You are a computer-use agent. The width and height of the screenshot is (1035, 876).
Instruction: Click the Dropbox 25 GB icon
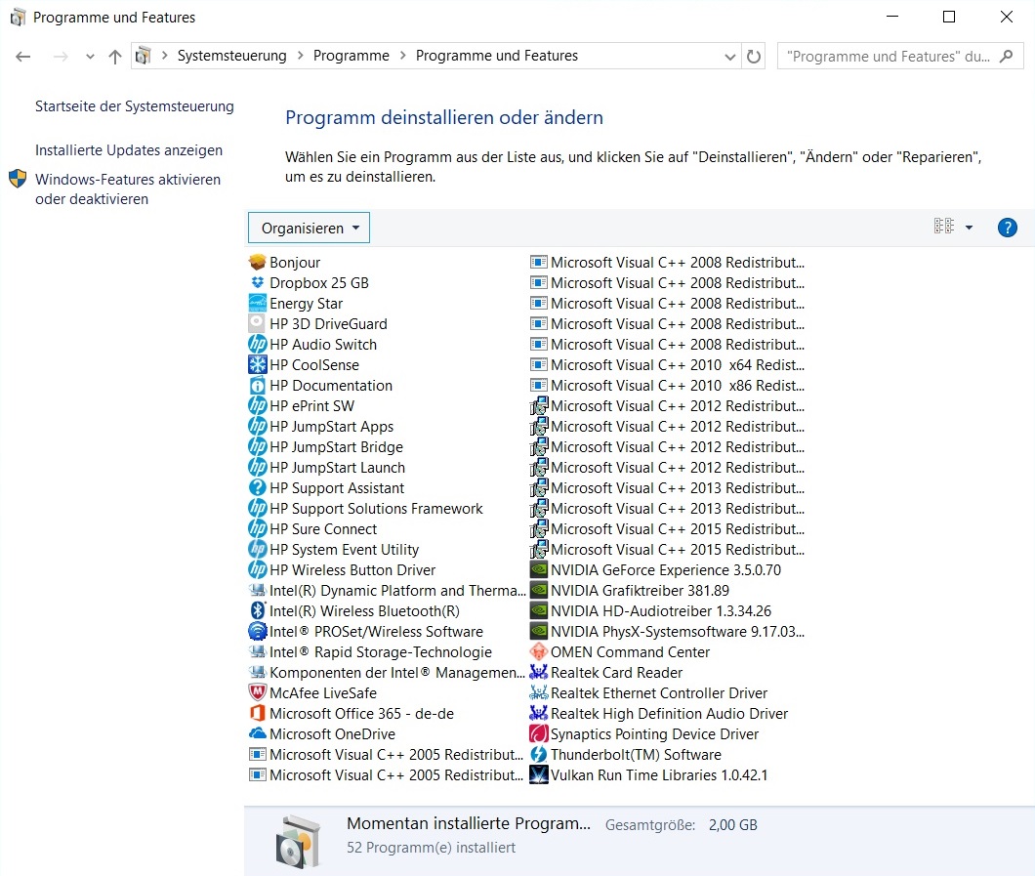pos(258,282)
